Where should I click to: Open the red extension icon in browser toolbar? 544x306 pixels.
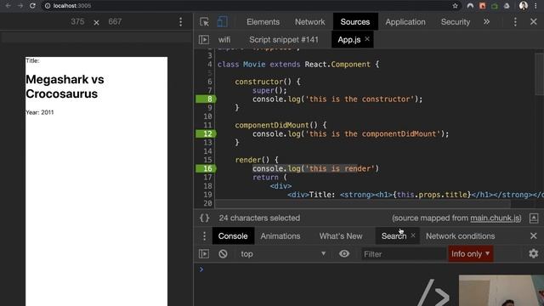pos(482,6)
